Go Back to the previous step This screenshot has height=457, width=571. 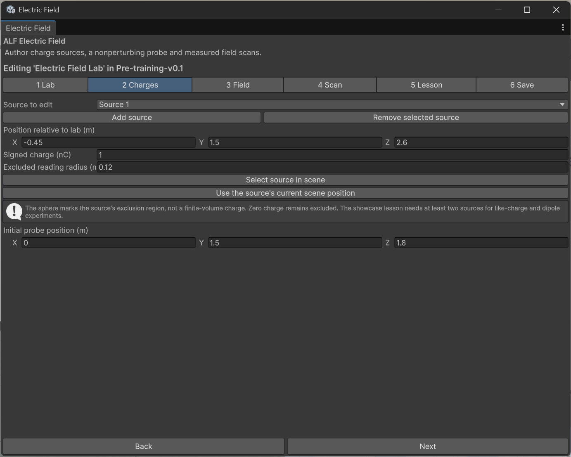pyautogui.click(x=144, y=446)
